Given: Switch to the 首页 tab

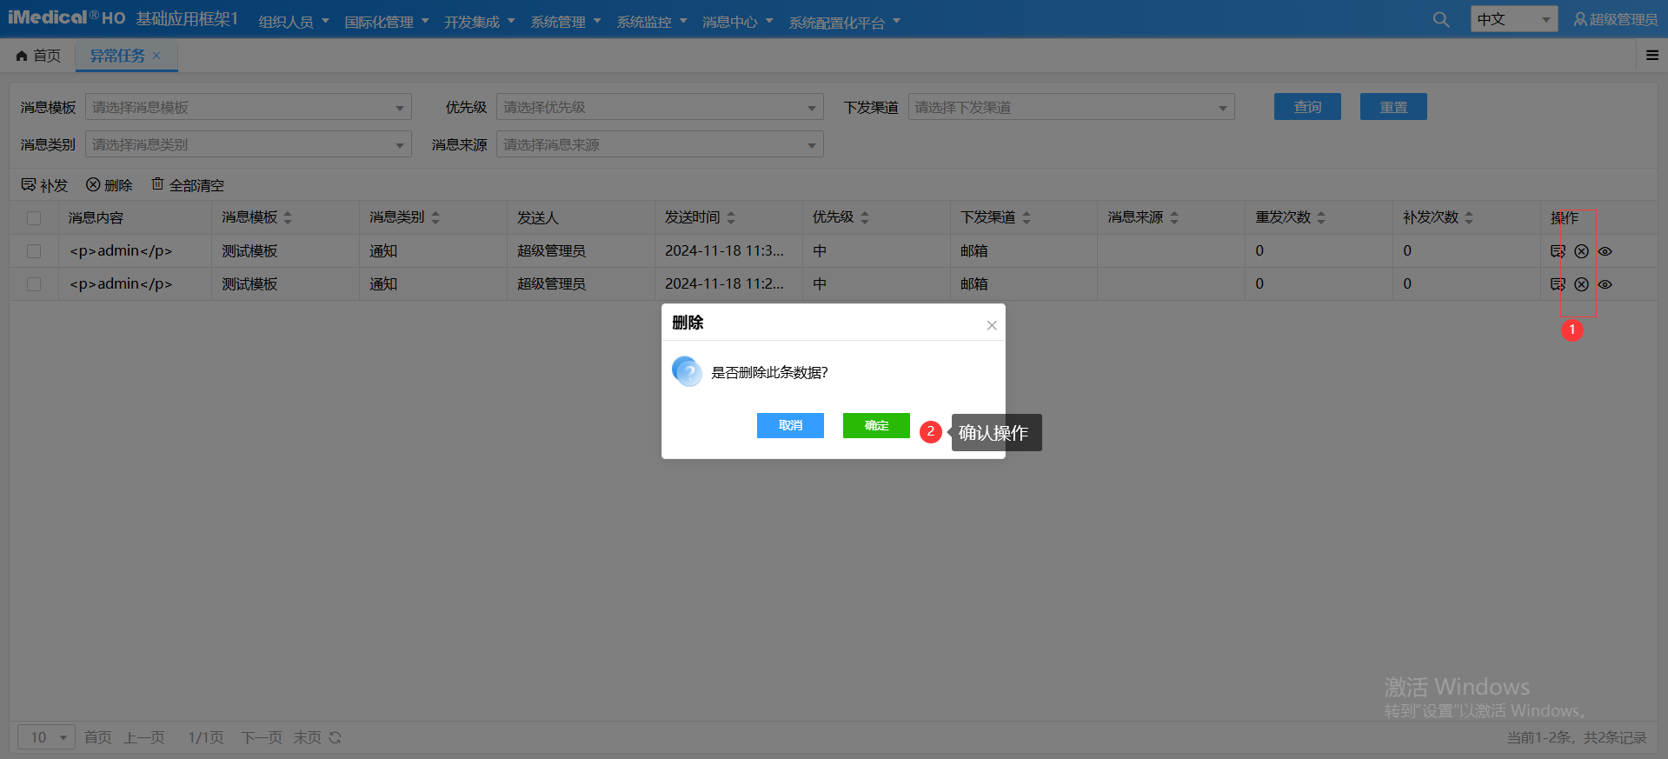Looking at the screenshot, I should pos(39,56).
